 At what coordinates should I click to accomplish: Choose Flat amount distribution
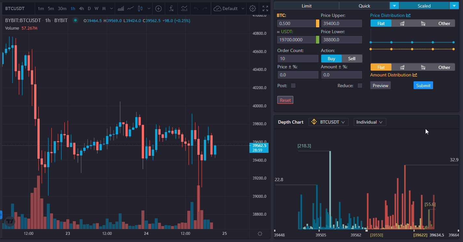(381, 67)
